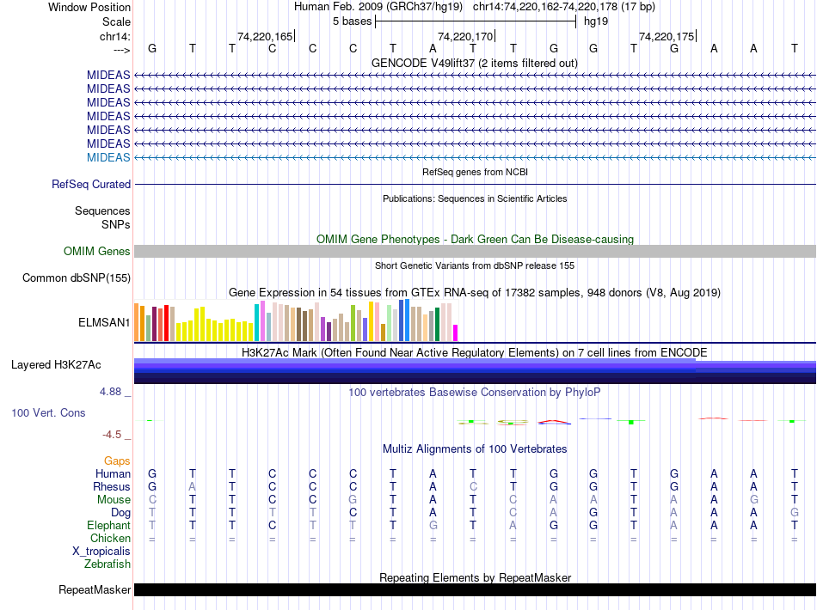Screen dimensions: 817x610
Task: Click the 100 Vert. Cons label
Action: pos(48,412)
